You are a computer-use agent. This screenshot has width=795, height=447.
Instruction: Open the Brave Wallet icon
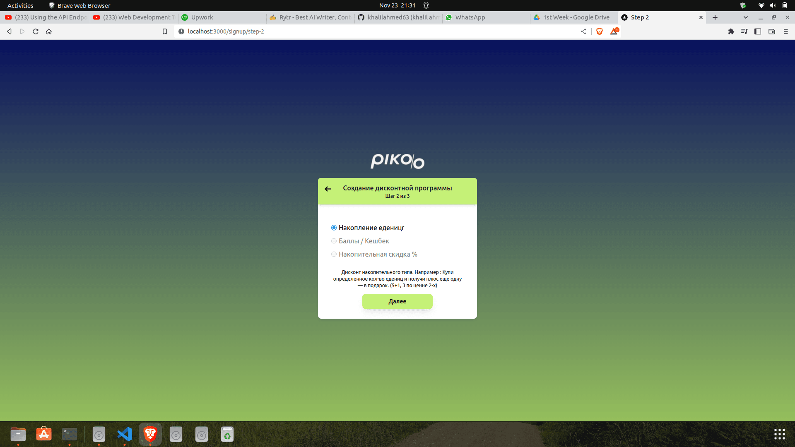(772, 31)
